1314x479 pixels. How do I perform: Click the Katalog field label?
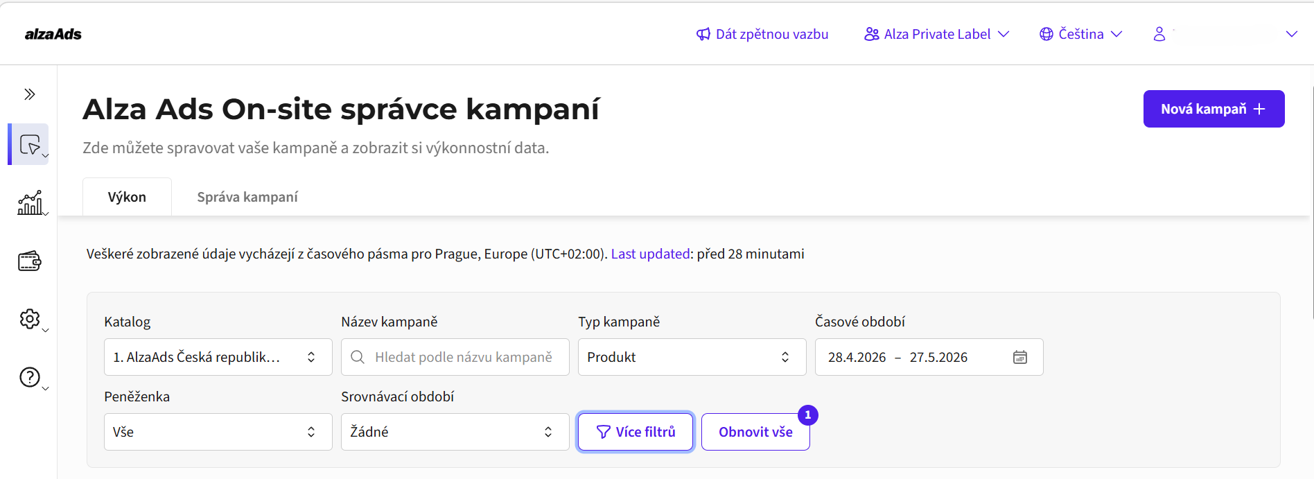128,322
